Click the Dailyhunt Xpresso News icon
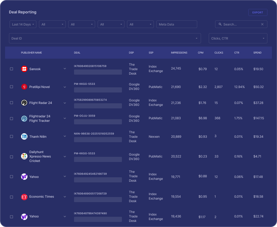Image resolution: width=277 pixels, height=227 pixels. point(24,156)
